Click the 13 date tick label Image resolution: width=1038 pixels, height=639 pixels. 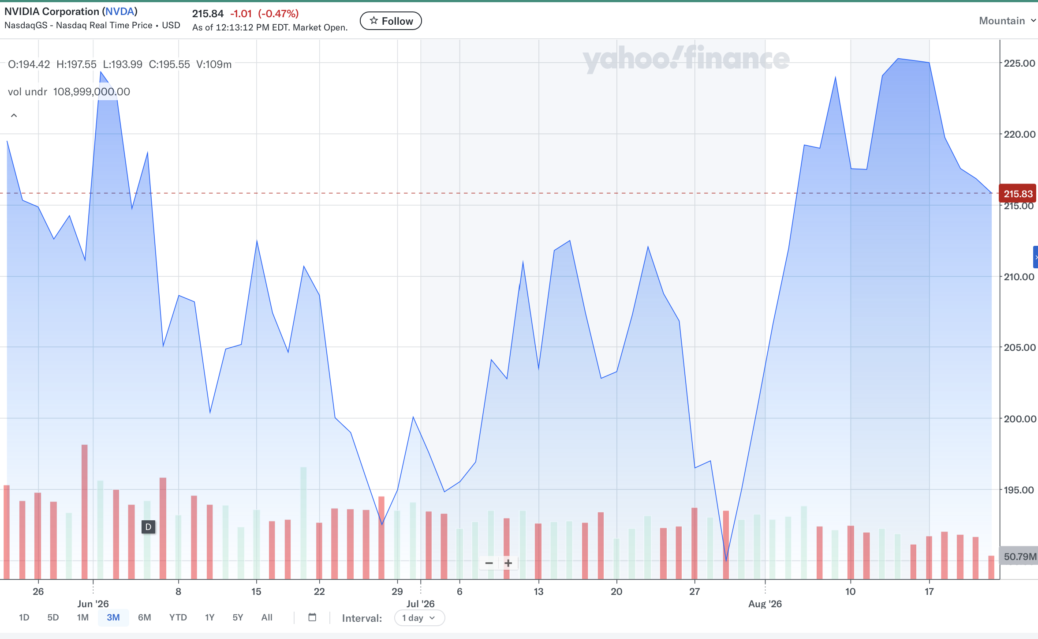(x=538, y=591)
